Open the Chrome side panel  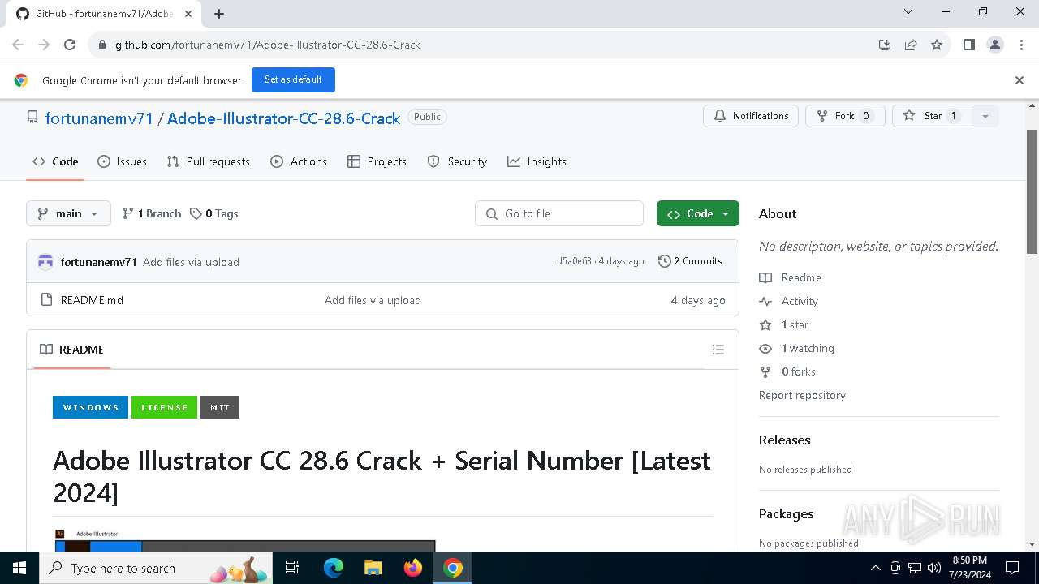pos(968,45)
